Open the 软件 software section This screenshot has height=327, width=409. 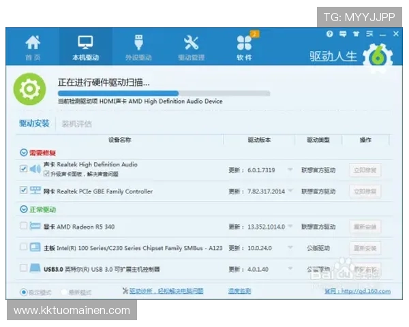pos(244,47)
